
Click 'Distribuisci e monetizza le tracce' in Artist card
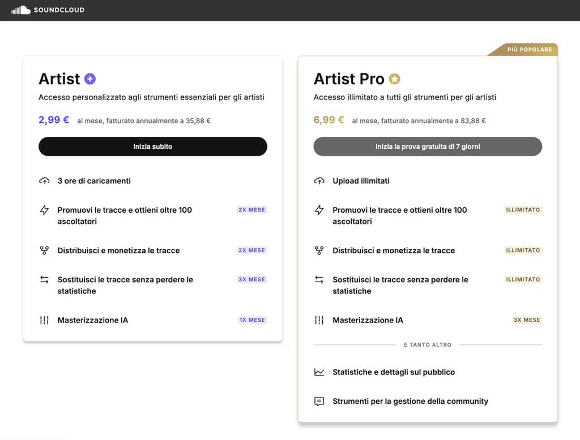[x=118, y=251]
